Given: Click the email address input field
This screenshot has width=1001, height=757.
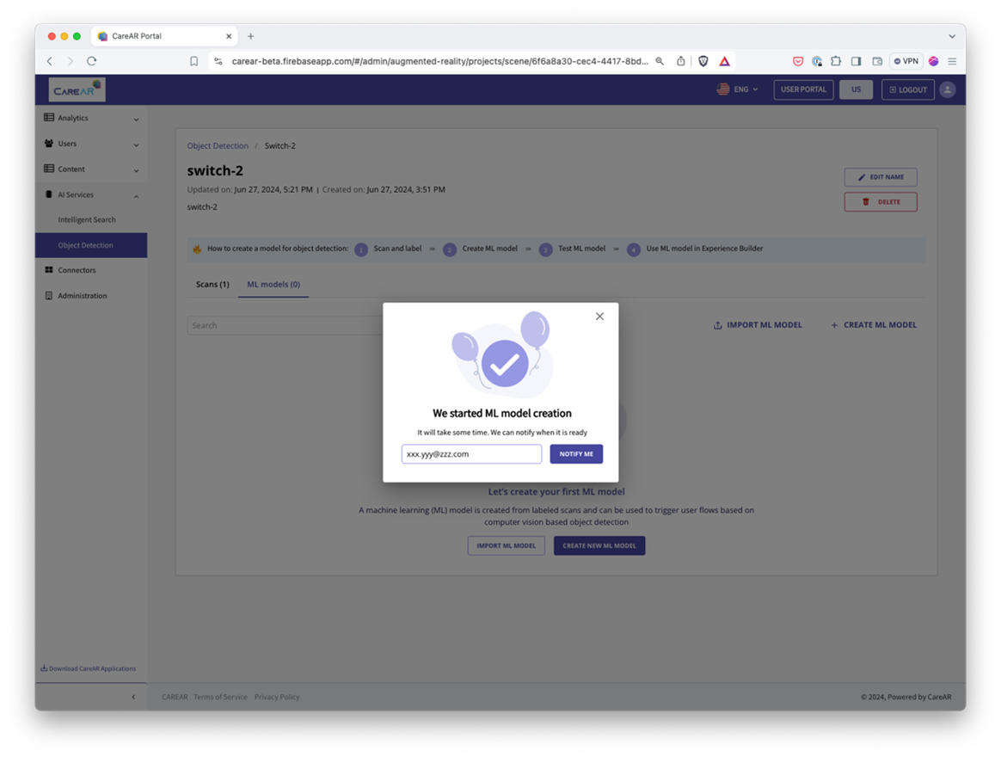Looking at the screenshot, I should tap(471, 453).
